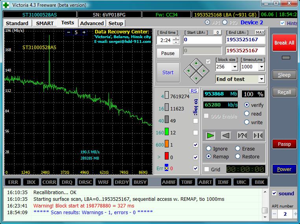Click the Start LBA input field
Screen dimensions: 300x224
[x=202, y=40]
